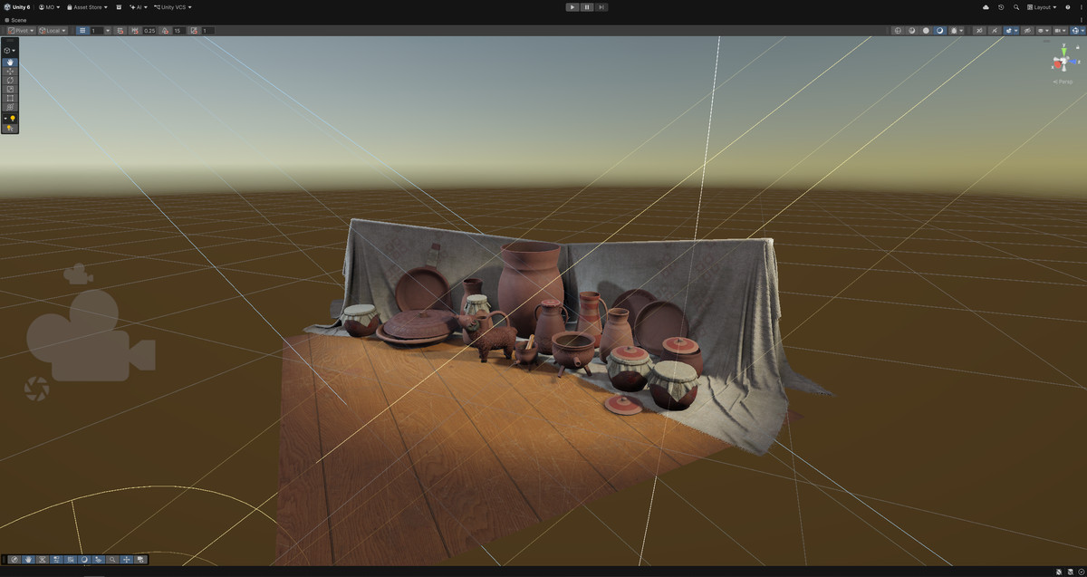This screenshot has width=1087, height=577.
Task: Click the Persp projection label
Action: pos(1063,82)
